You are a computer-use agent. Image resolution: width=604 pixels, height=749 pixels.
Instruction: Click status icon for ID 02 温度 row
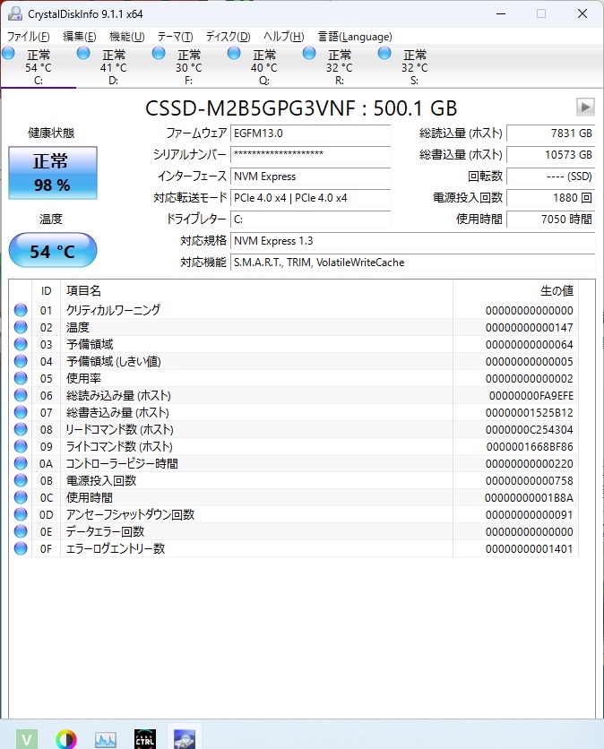[x=21, y=327]
